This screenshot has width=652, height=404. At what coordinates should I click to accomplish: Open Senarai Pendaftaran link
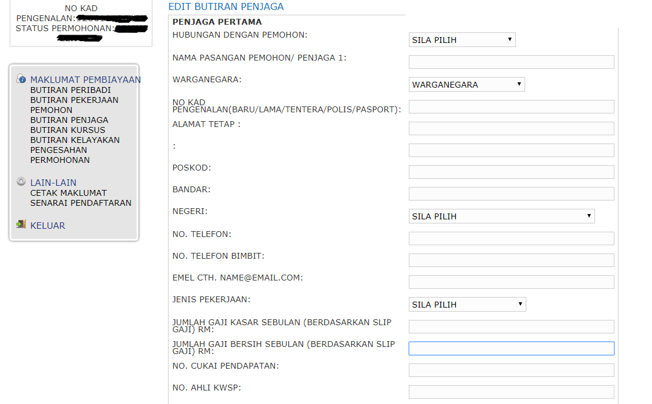tap(80, 203)
